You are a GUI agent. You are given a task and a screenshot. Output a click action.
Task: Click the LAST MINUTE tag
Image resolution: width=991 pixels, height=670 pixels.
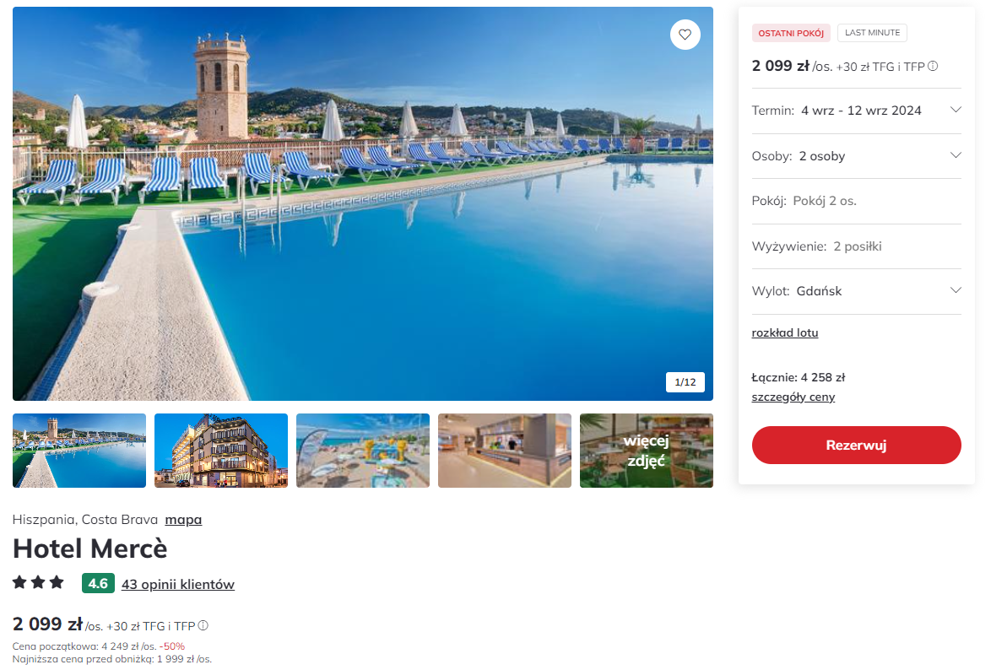(872, 33)
